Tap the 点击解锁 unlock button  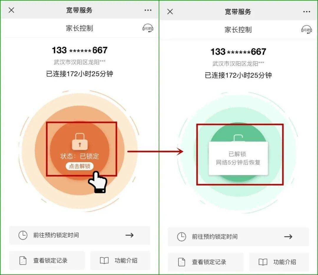(79, 166)
